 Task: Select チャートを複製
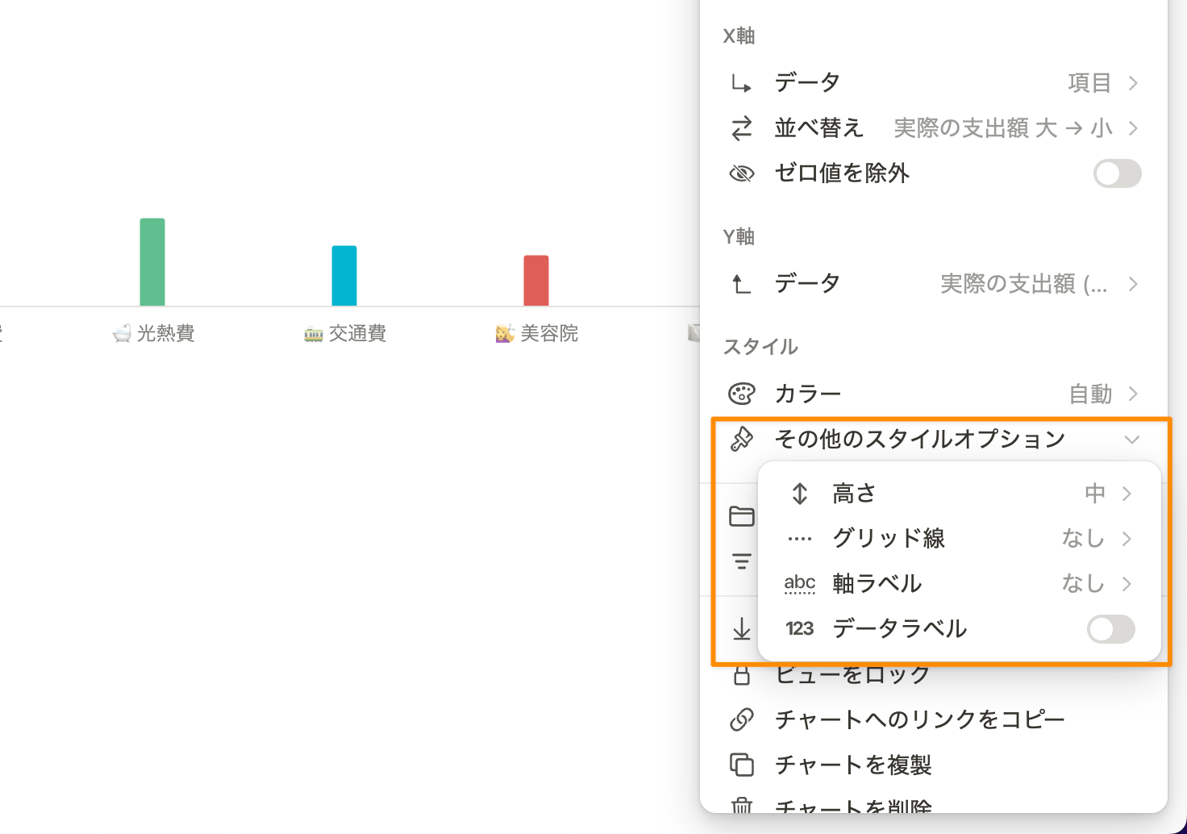pyautogui.click(x=934, y=765)
